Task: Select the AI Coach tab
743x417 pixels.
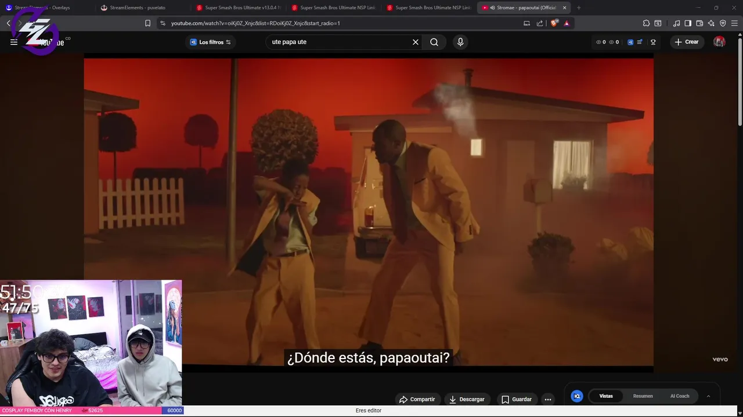Action: (x=680, y=396)
